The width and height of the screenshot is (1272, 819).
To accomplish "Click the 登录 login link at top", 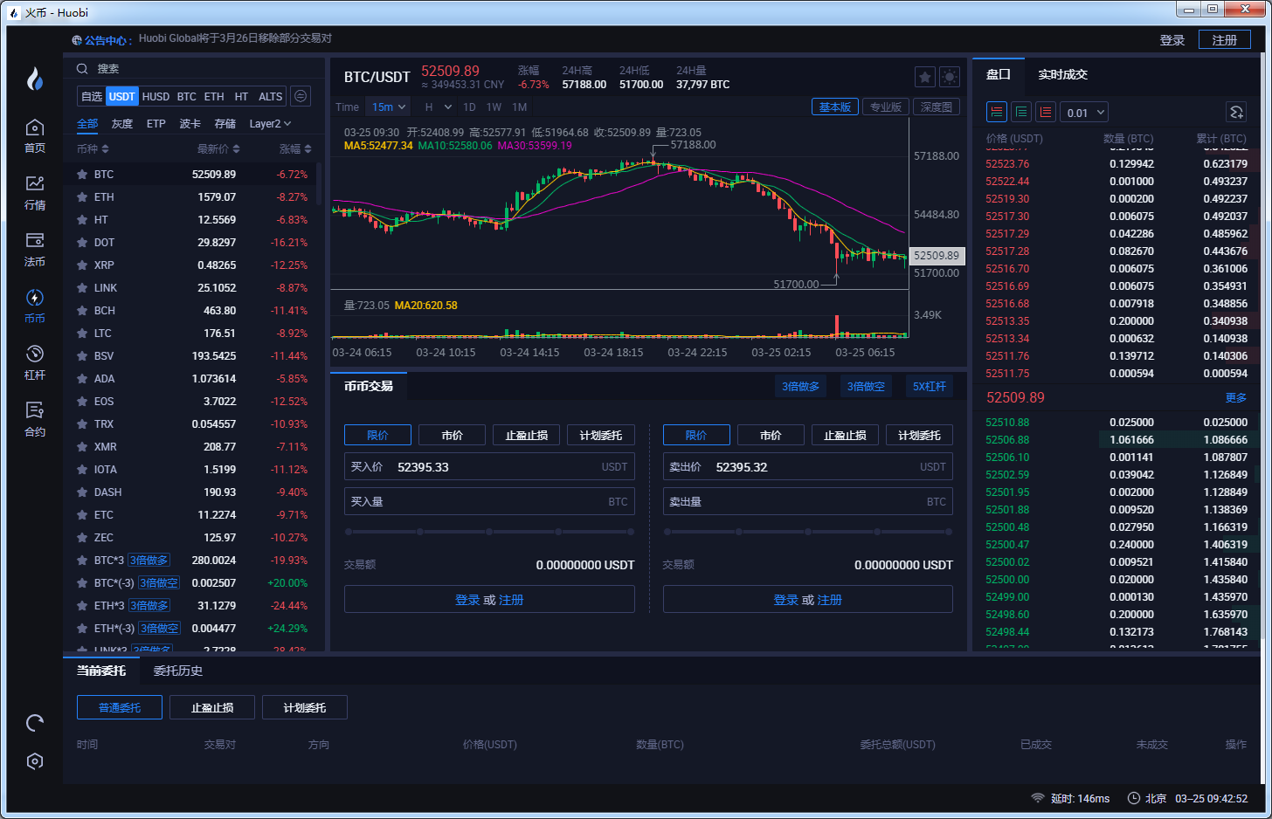I will coord(1172,40).
